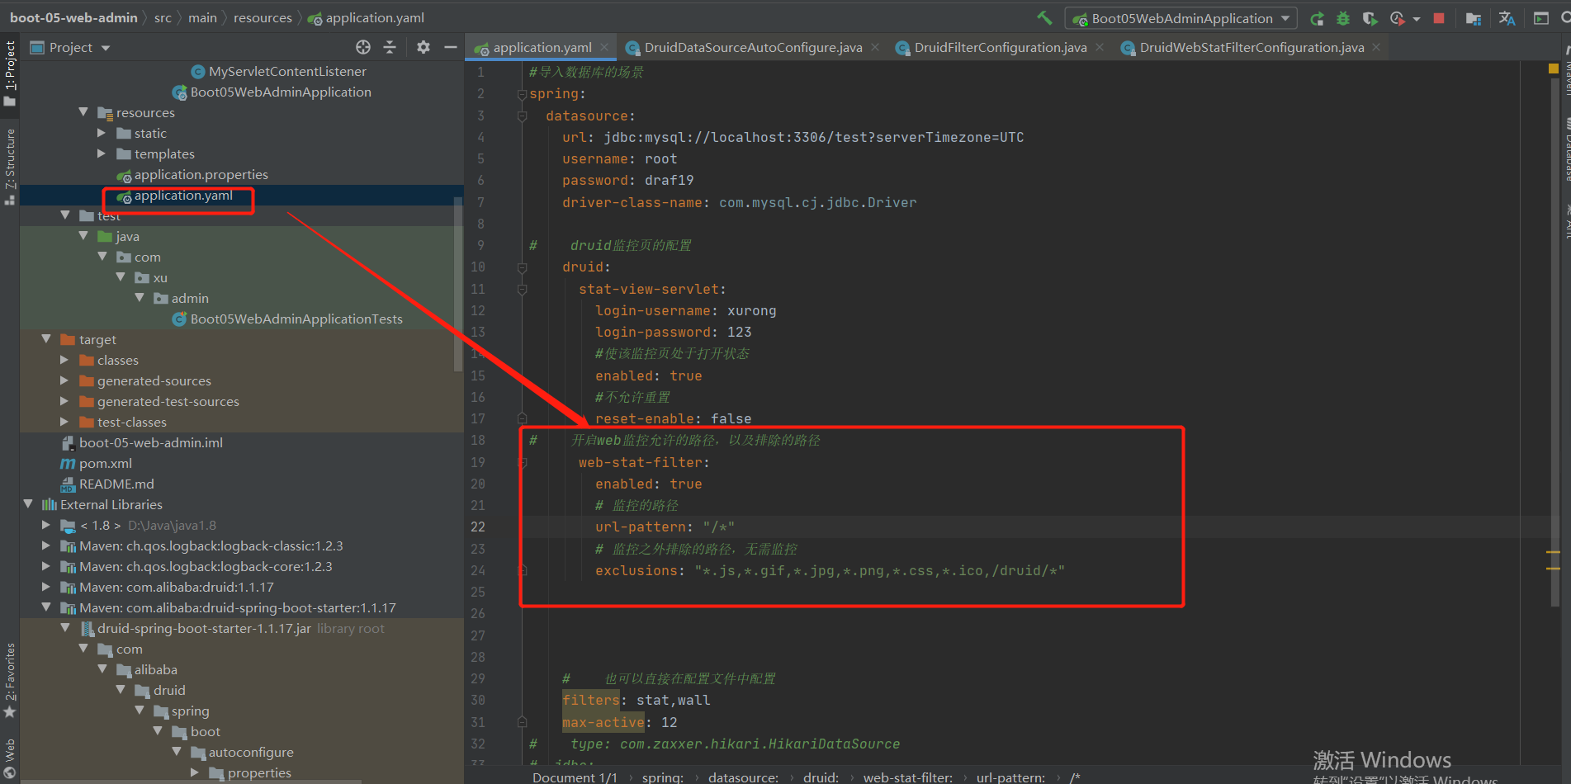The height and width of the screenshot is (784, 1571).
Task: Click the Debug bug icon
Action: tap(1343, 18)
